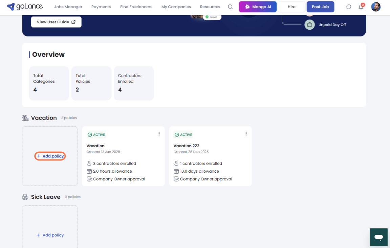
Task: Open the Jobs Manager menu
Action: pyautogui.click(x=68, y=7)
